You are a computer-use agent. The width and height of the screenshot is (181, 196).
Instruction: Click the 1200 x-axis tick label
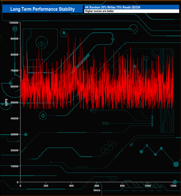click(x=173, y=186)
